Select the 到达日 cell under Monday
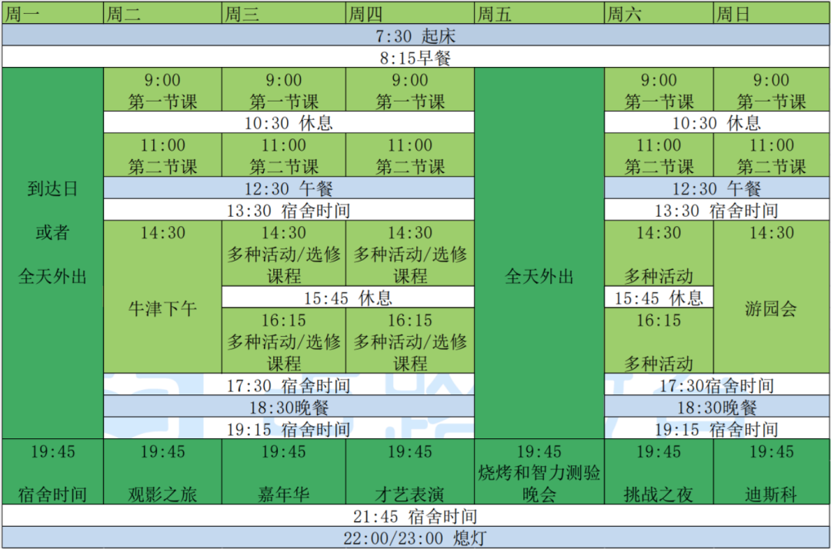Image resolution: width=831 pixels, height=549 pixels. point(52,190)
